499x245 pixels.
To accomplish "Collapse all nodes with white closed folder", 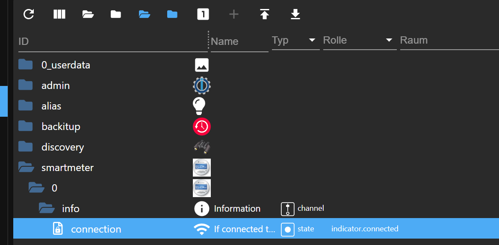I will tap(116, 14).
